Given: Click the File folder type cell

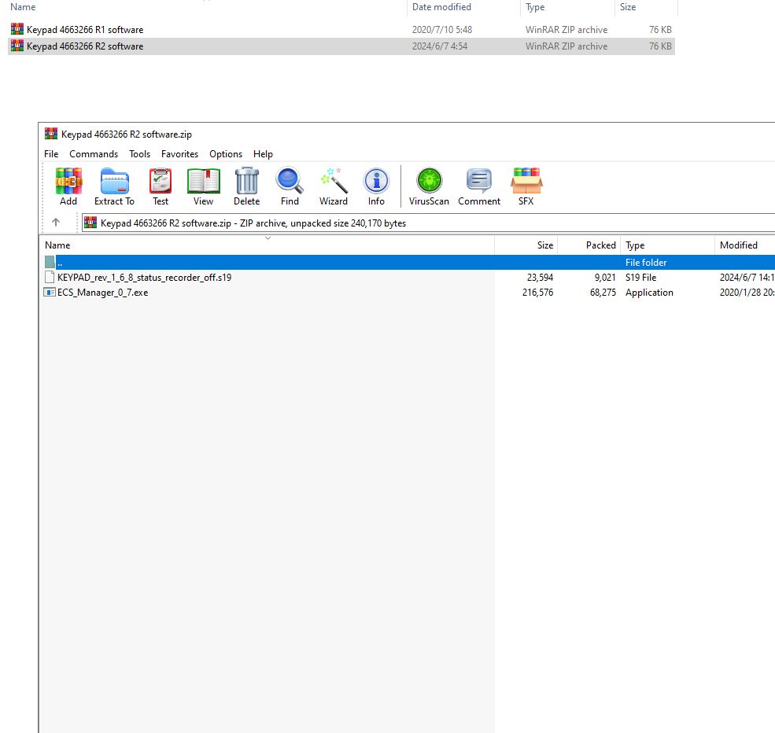Looking at the screenshot, I should pyautogui.click(x=646, y=262).
